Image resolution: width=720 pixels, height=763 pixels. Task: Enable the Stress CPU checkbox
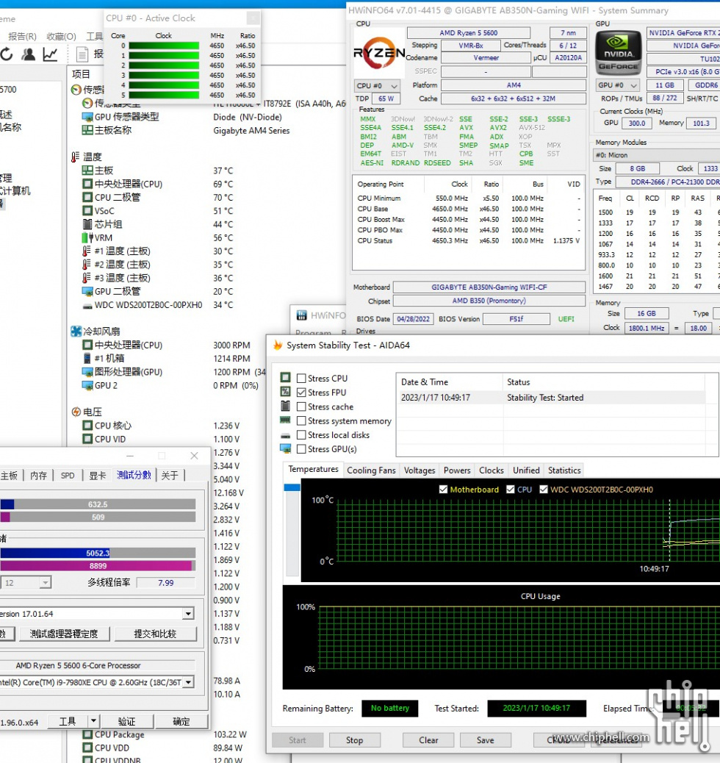click(302, 378)
